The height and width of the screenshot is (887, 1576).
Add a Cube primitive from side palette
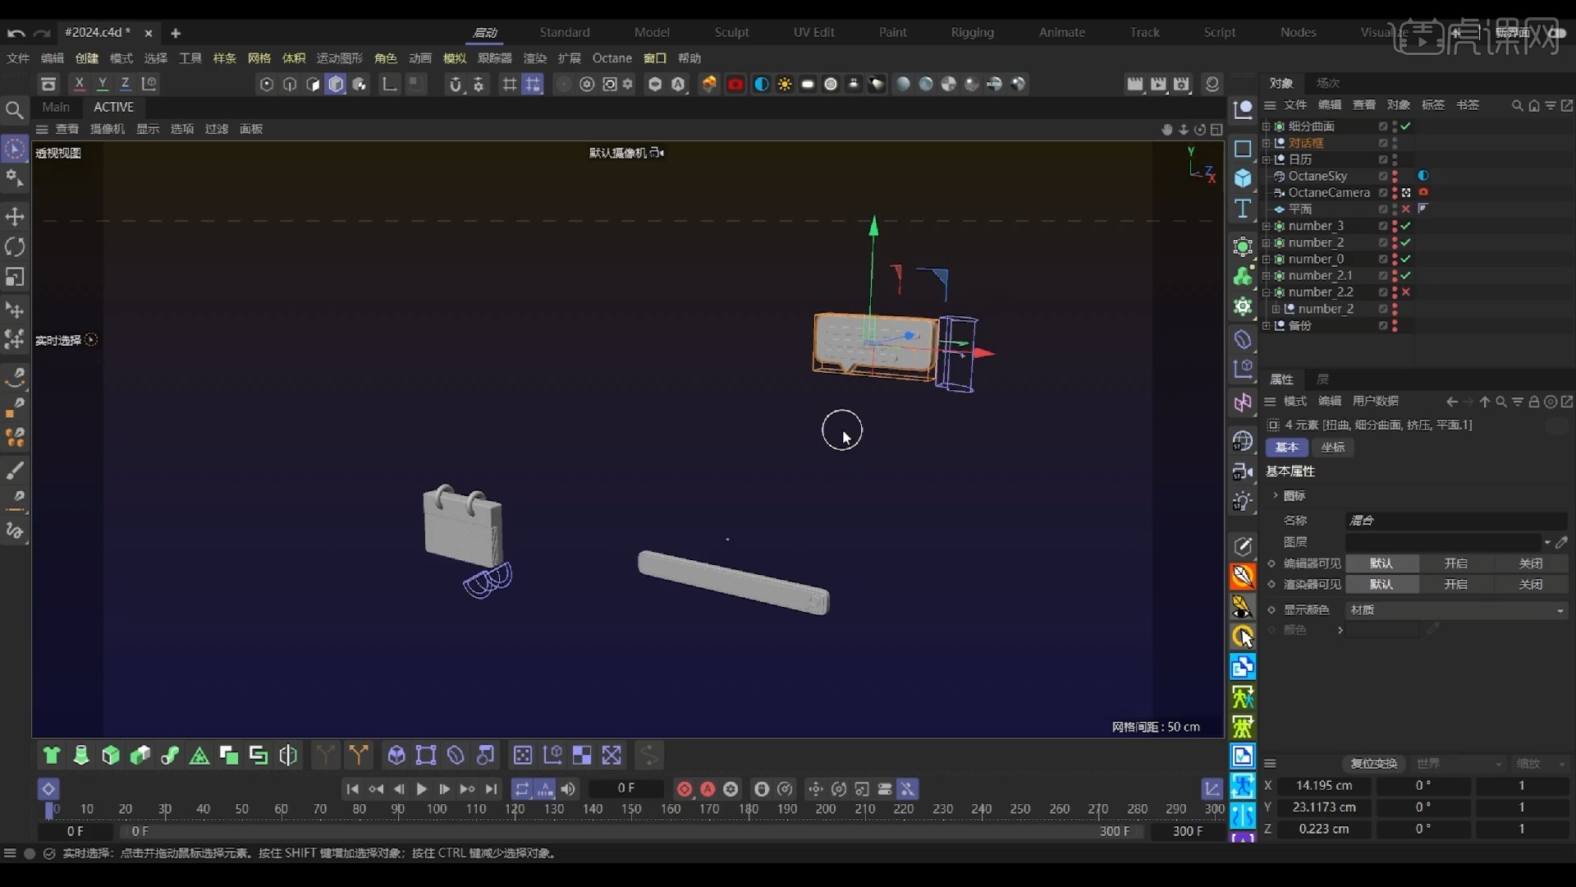point(1243,178)
